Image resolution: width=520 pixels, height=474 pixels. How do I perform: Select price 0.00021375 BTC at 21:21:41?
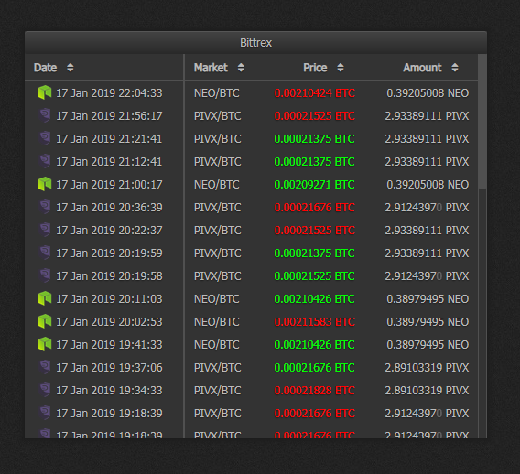pyautogui.click(x=315, y=139)
